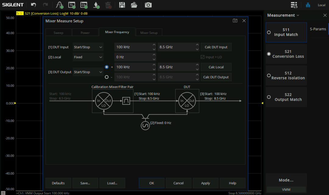Viewport: 329px width, 195px height.
Task: Expand the Local Fixed dropdown
Action: coord(88,57)
